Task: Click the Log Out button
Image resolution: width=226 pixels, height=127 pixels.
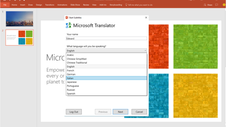Action: (74, 112)
